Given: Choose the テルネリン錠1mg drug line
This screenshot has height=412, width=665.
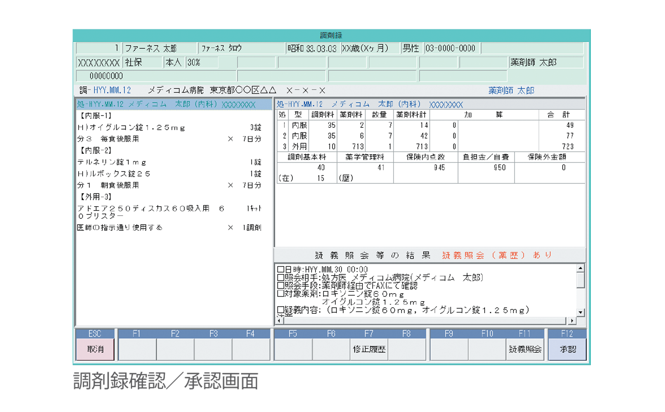Looking at the screenshot, I should pos(112,162).
